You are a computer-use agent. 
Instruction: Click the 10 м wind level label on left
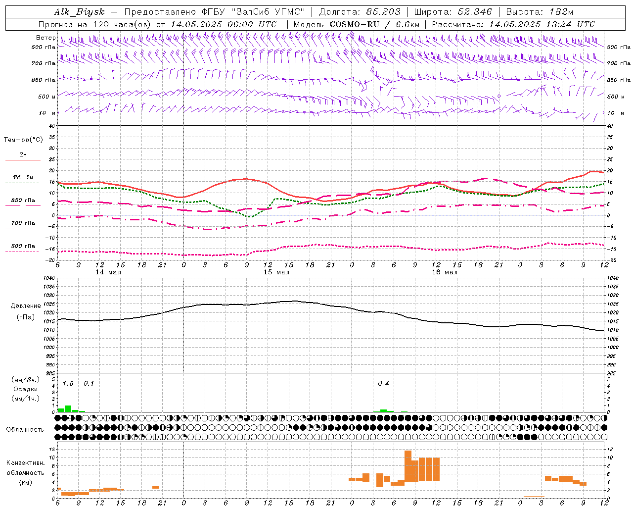click(47, 113)
